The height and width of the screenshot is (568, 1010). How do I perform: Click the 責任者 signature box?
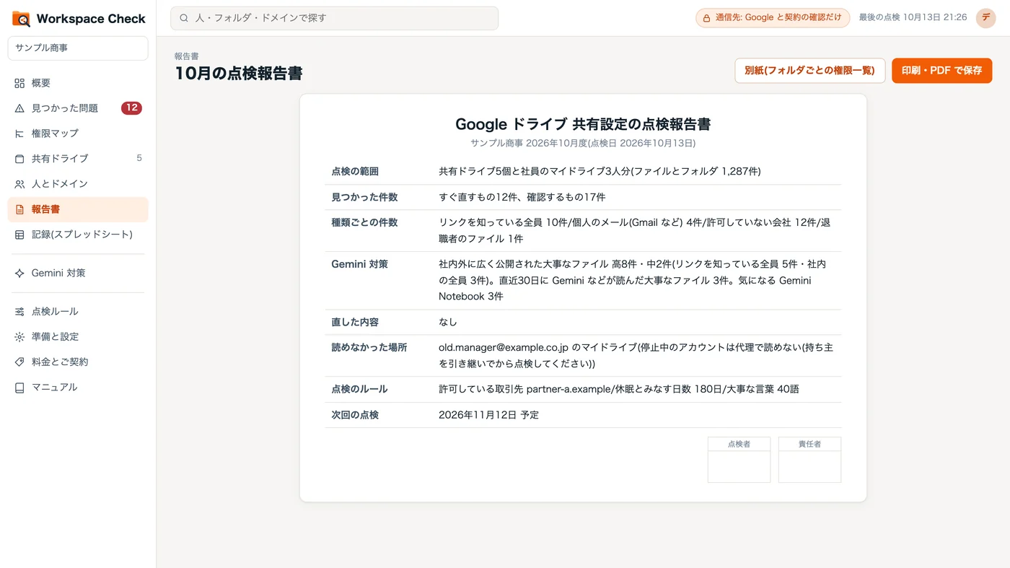tap(809, 460)
